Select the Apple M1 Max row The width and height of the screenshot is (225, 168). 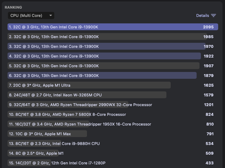tap(113, 134)
